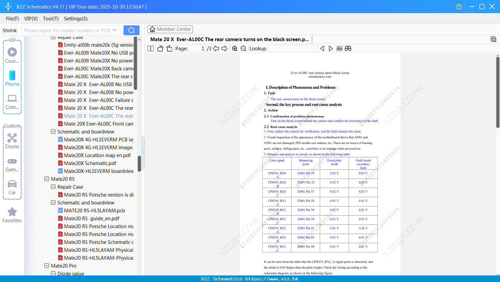Select the Phone category
Screen dimensions: 500x282
[x=12, y=78]
